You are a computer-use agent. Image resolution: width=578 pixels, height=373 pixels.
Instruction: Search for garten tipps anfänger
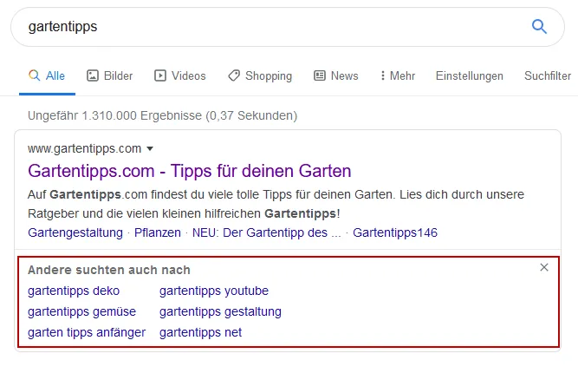87,332
